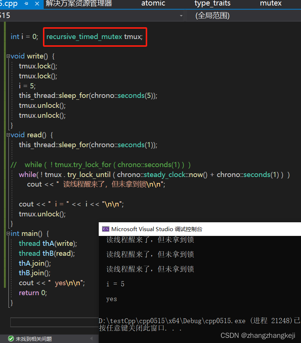
Task: Click 'thread thB(read);' line
Action: (x=47, y=253)
